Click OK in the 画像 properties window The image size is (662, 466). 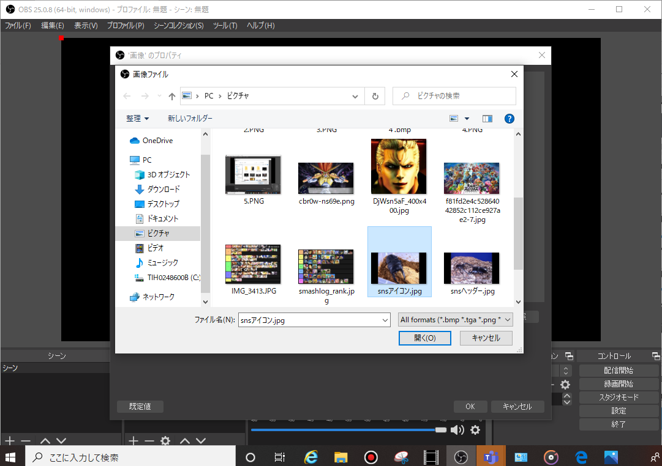click(470, 407)
